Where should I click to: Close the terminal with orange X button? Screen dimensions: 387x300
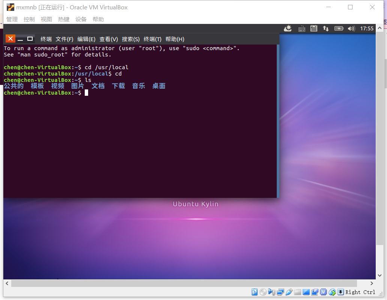click(x=10, y=39)
